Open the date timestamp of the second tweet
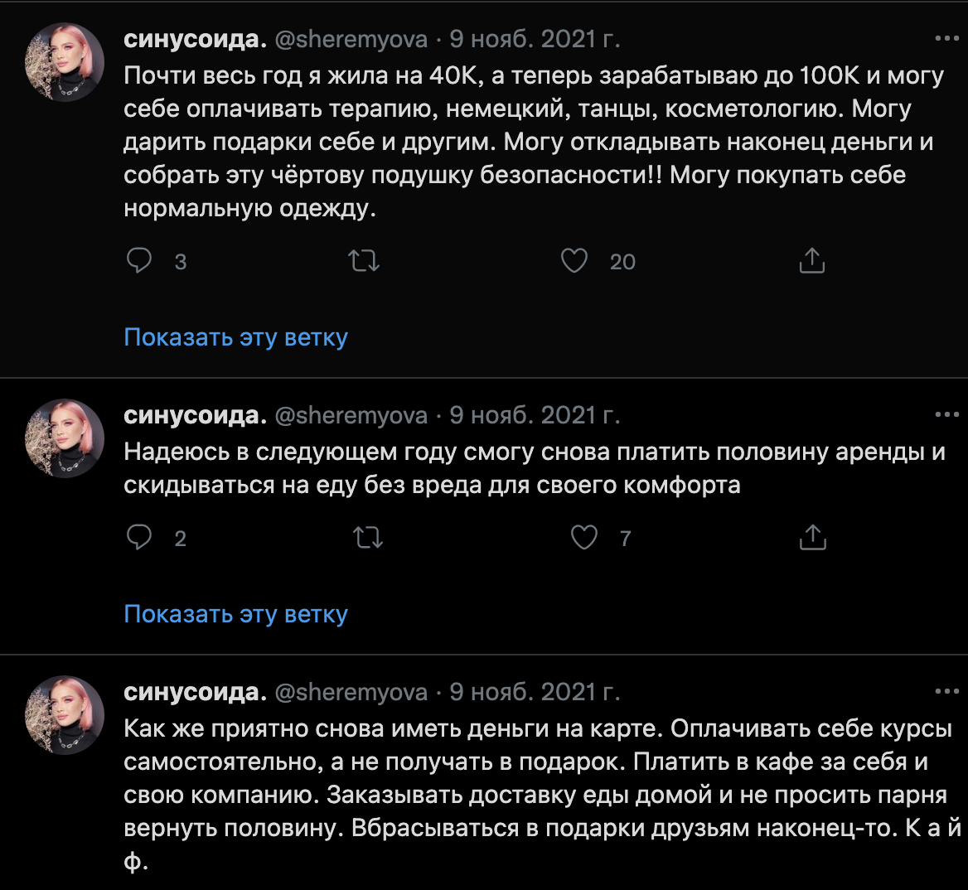The height and width of the screenshot is (890, 968). pyautogui.click(x=535, y=415)
